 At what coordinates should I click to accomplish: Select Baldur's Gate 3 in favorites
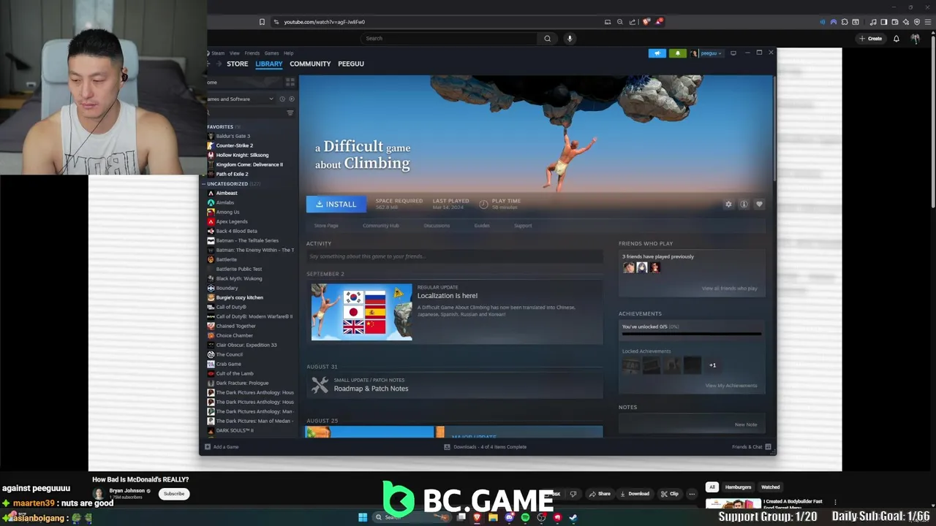pyautogui.click(x=233, y=136)
